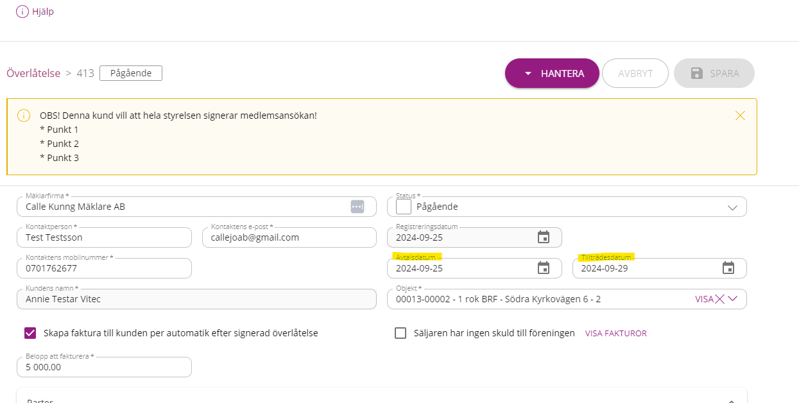Open the Avtalsdatum calendar picker

(544, 268)
